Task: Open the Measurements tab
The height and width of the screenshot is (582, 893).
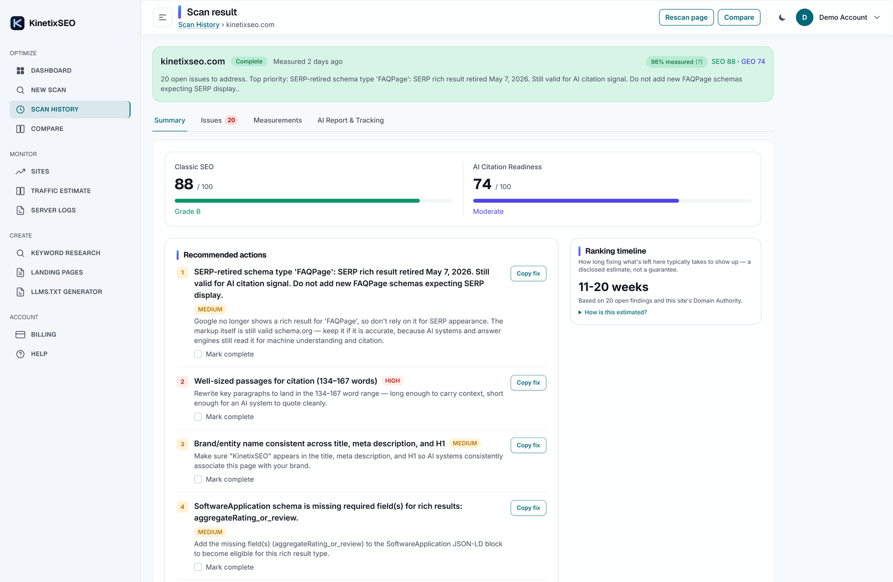Action: point(277,121)
